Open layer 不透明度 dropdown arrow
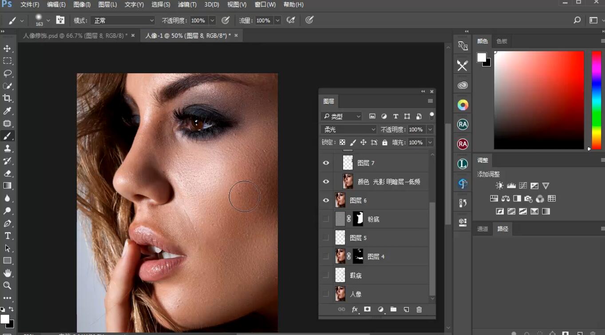This screenshot has width=605, height=335. click(430, 129)
